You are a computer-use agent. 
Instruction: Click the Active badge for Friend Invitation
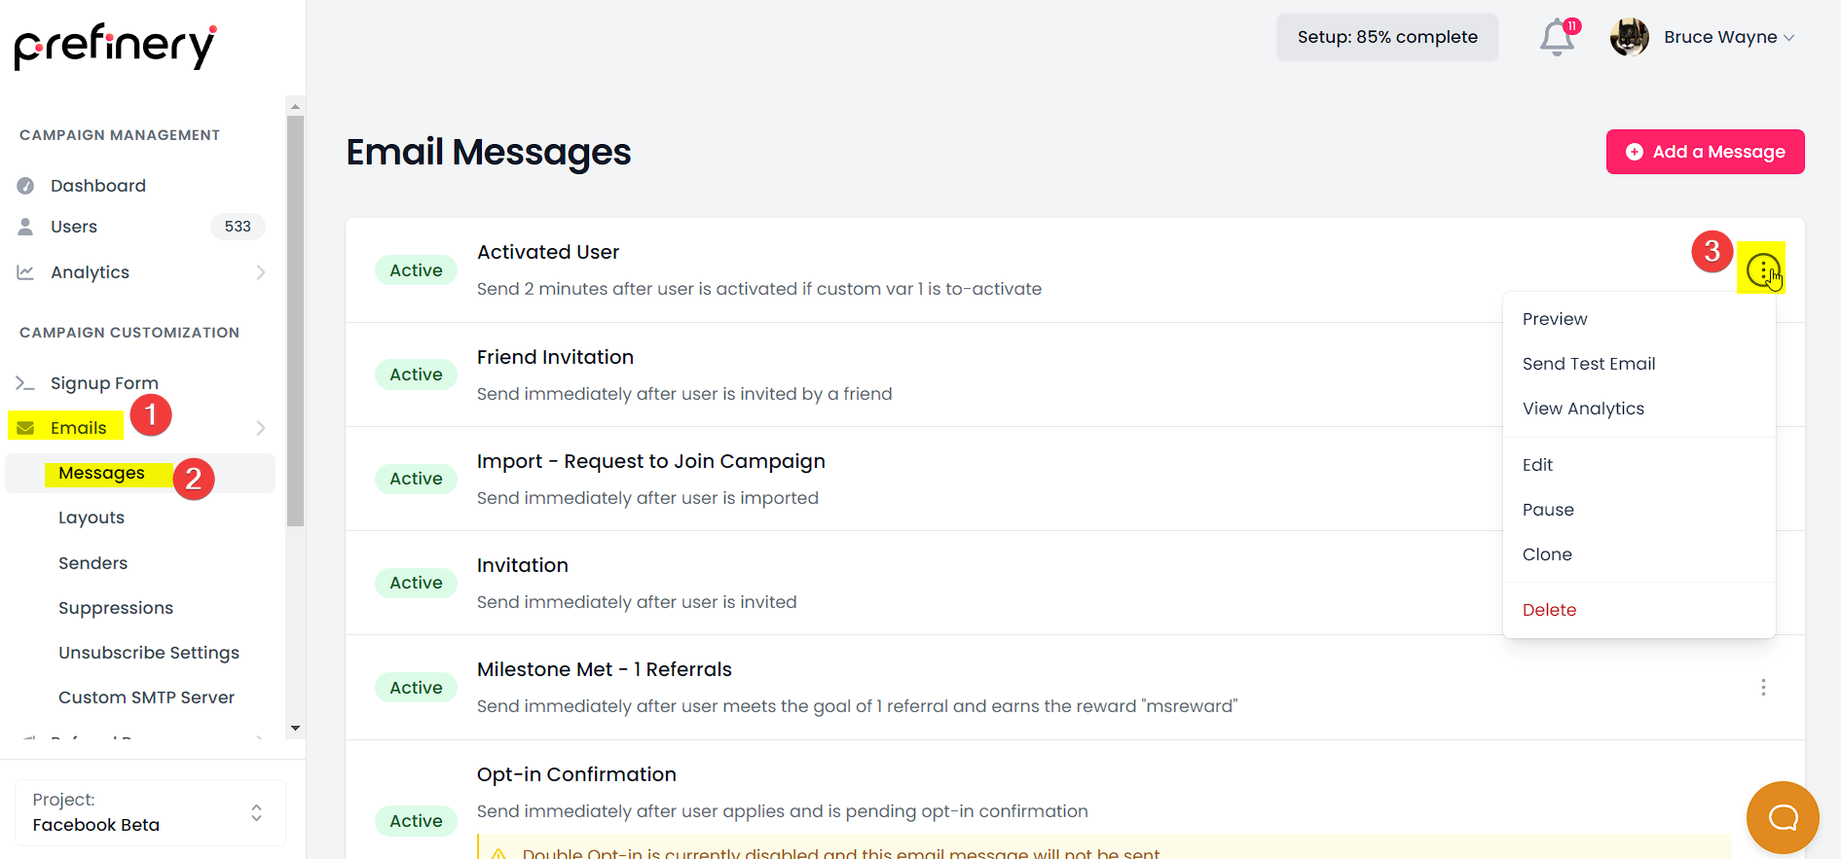point(416,375)
